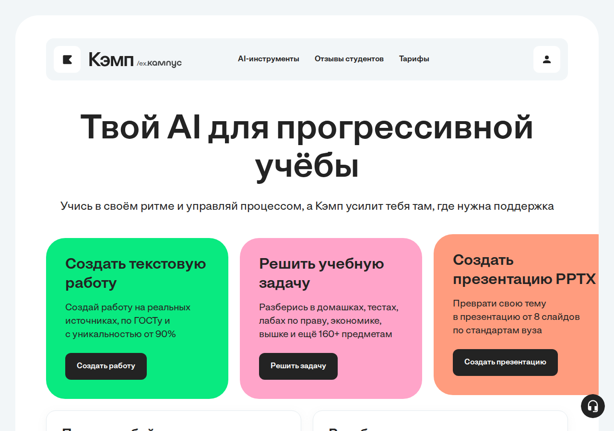The image size is (614, 431).
Task: Click the Кэмп /ex.кампус wordmark
Action: (x=135, y=60)
